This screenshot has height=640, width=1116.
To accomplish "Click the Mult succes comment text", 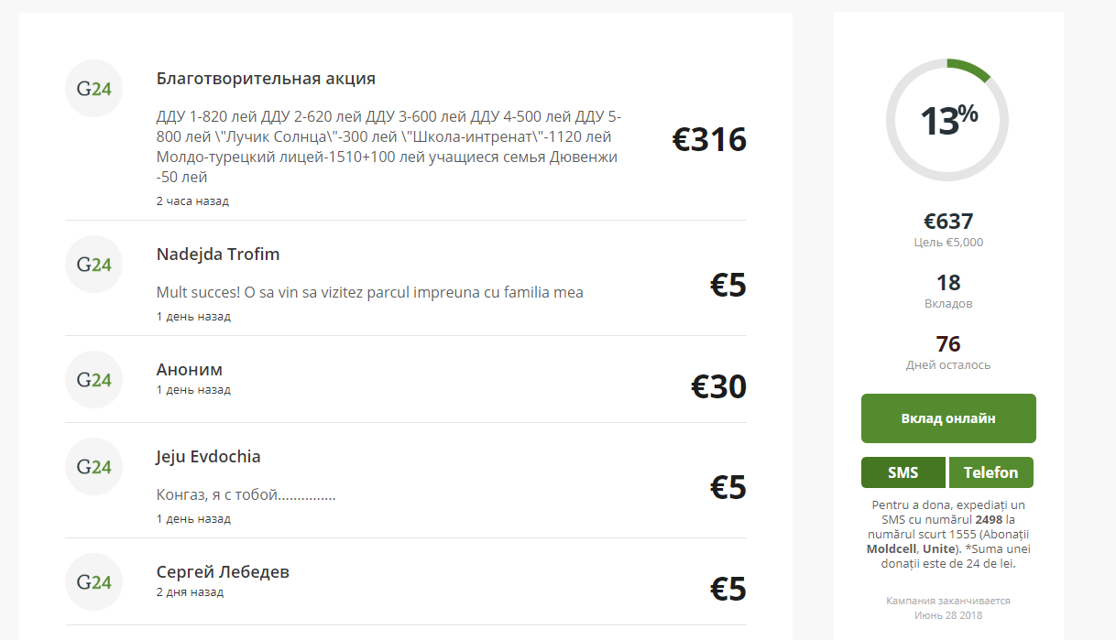I will coord(370,293).
